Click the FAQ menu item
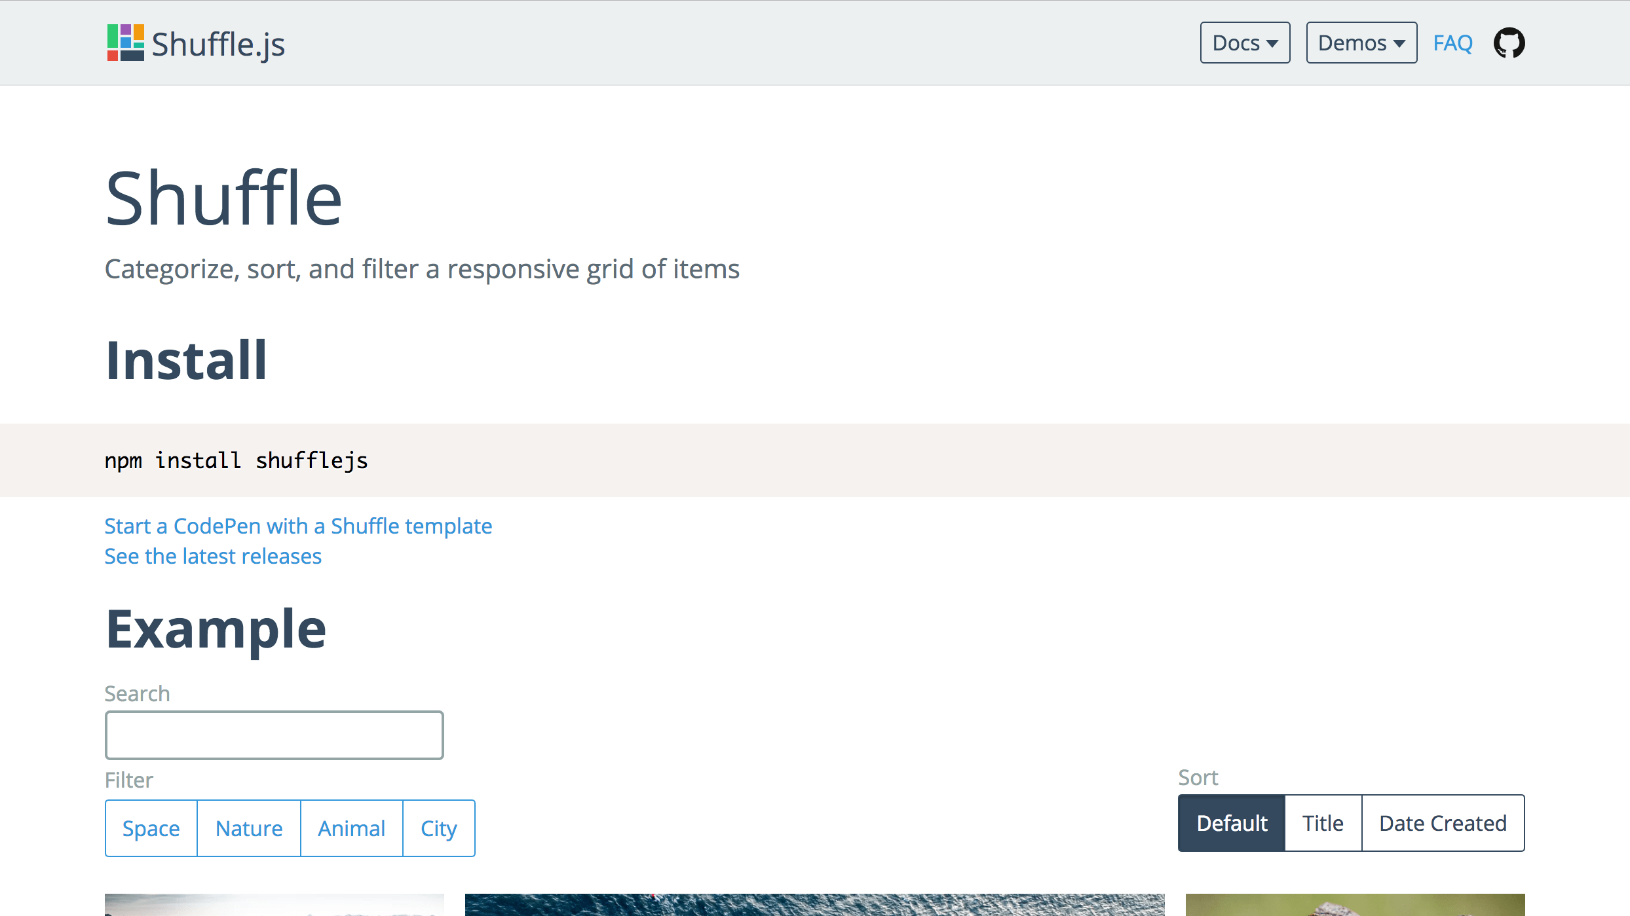This screenshot has height=916, width=1630. tap(1452, 43)
